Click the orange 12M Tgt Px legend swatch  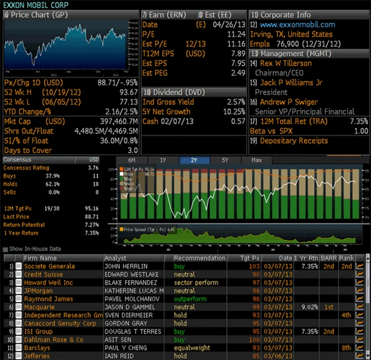(121, 169)
